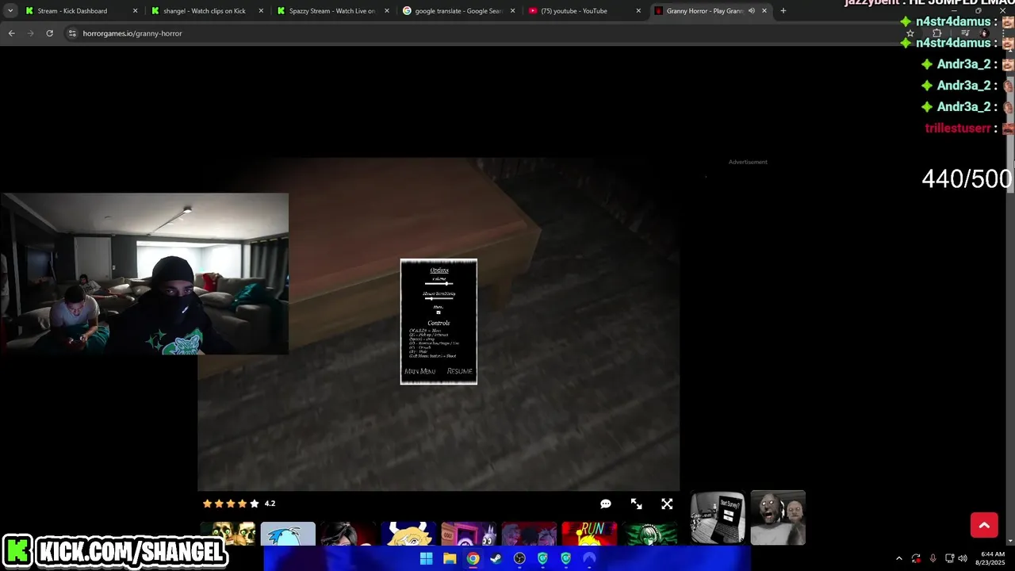This screenshot has height=571, width=1015.
Task: Click the browser back arrow
Action: [11, 33]
